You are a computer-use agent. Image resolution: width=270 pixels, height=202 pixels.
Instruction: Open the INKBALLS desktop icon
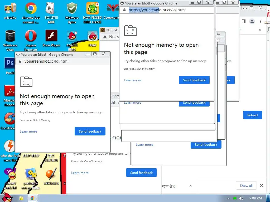(x=51, y=176)
